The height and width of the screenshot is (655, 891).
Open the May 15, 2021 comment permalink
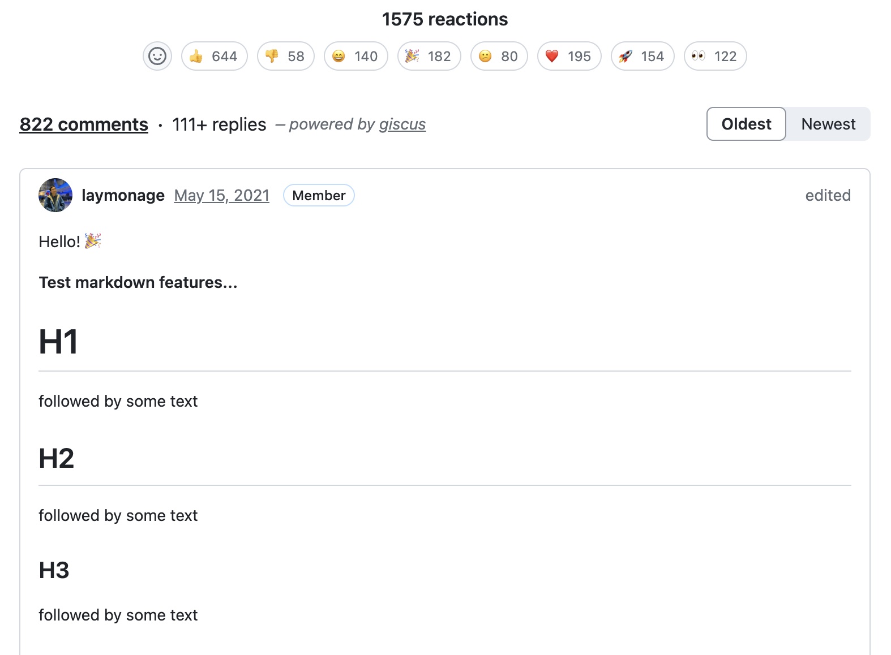point(221,195)
